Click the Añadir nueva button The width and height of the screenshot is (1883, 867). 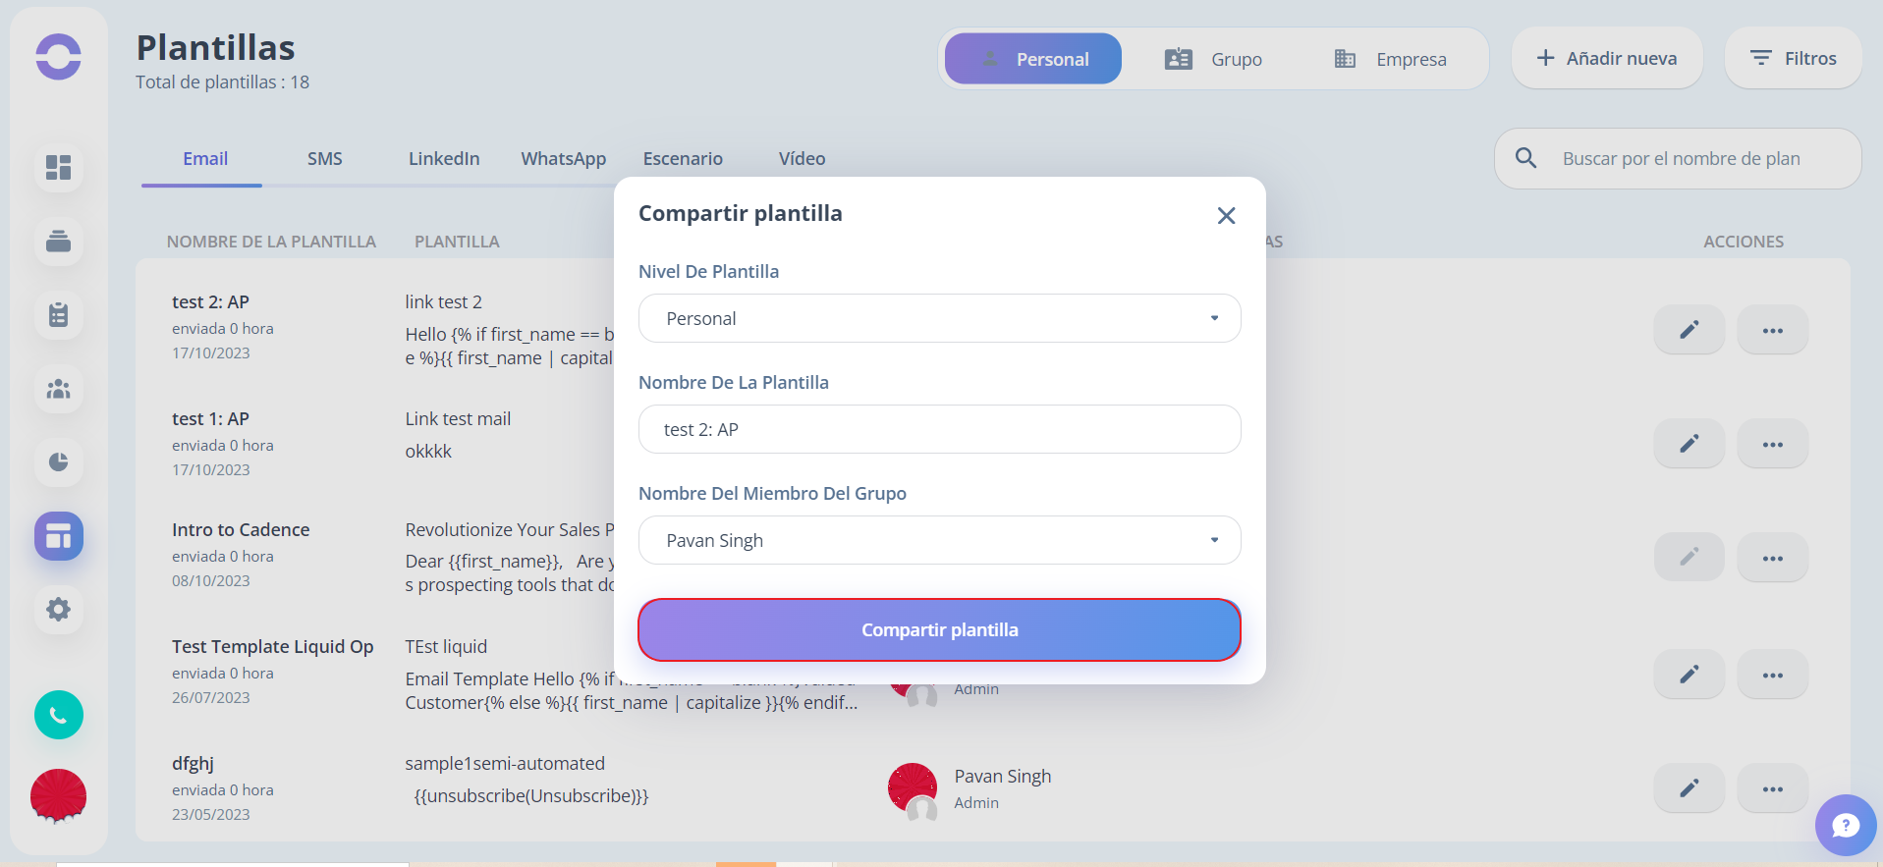point(1606,58)
